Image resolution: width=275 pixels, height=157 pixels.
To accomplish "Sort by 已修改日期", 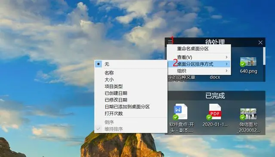I will pos(131,100).
